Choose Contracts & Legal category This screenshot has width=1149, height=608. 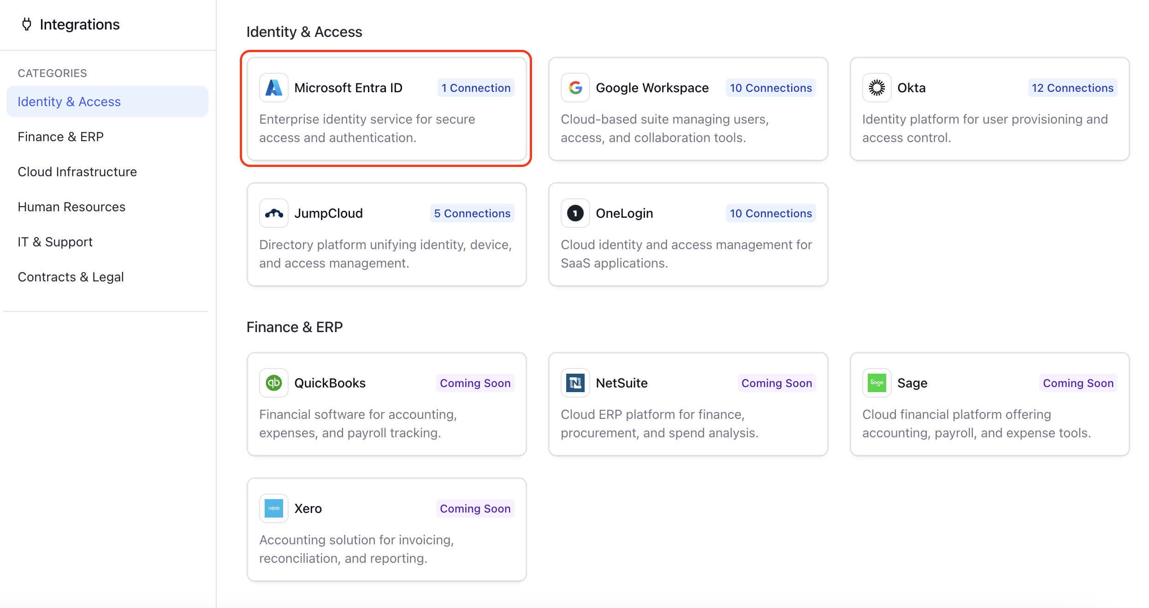tap(107, 277)
